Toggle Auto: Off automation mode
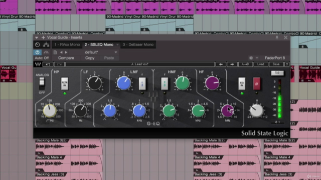The height and width of the screenshot is (180, 321). 42,58
